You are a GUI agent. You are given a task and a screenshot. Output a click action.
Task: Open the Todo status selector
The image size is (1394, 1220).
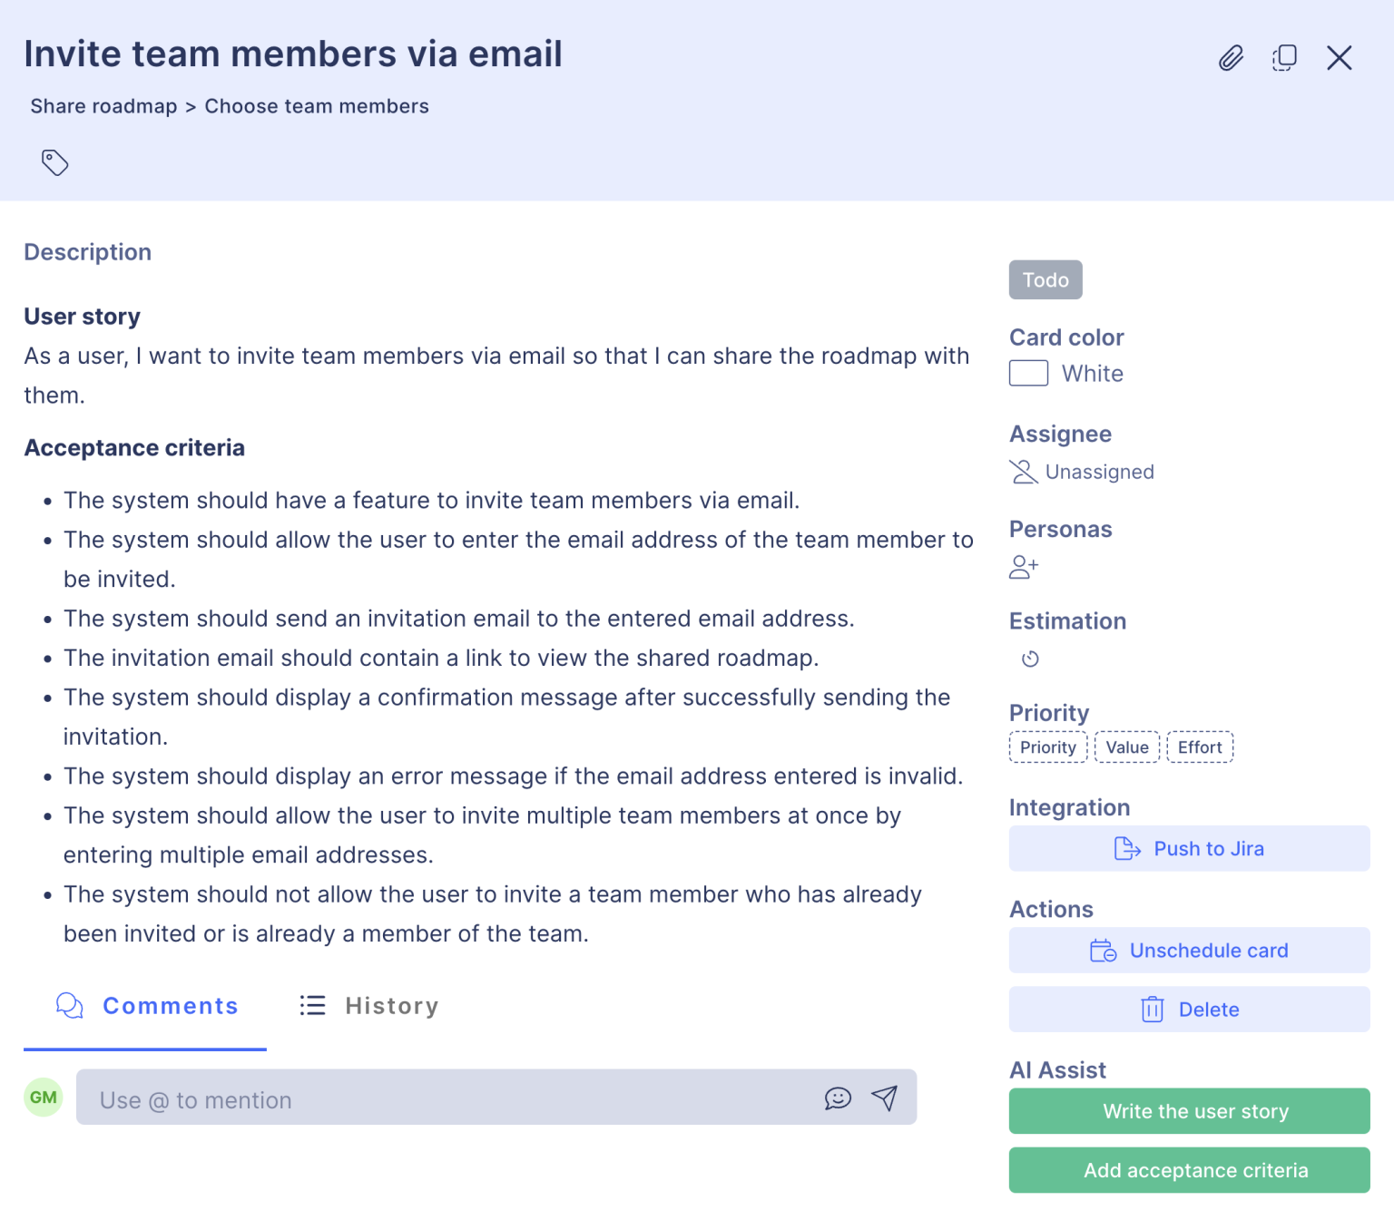pos(1045,279)
